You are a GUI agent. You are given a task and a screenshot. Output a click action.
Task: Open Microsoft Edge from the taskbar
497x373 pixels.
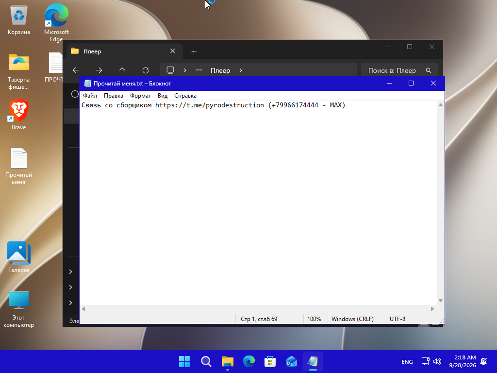249,361
